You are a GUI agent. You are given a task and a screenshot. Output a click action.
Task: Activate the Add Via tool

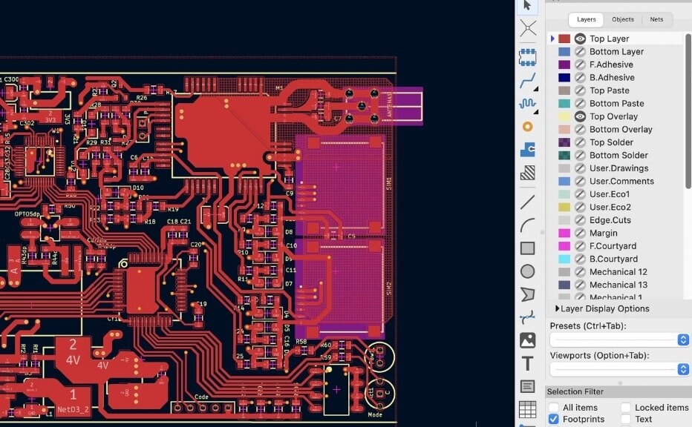pos(528,127)
